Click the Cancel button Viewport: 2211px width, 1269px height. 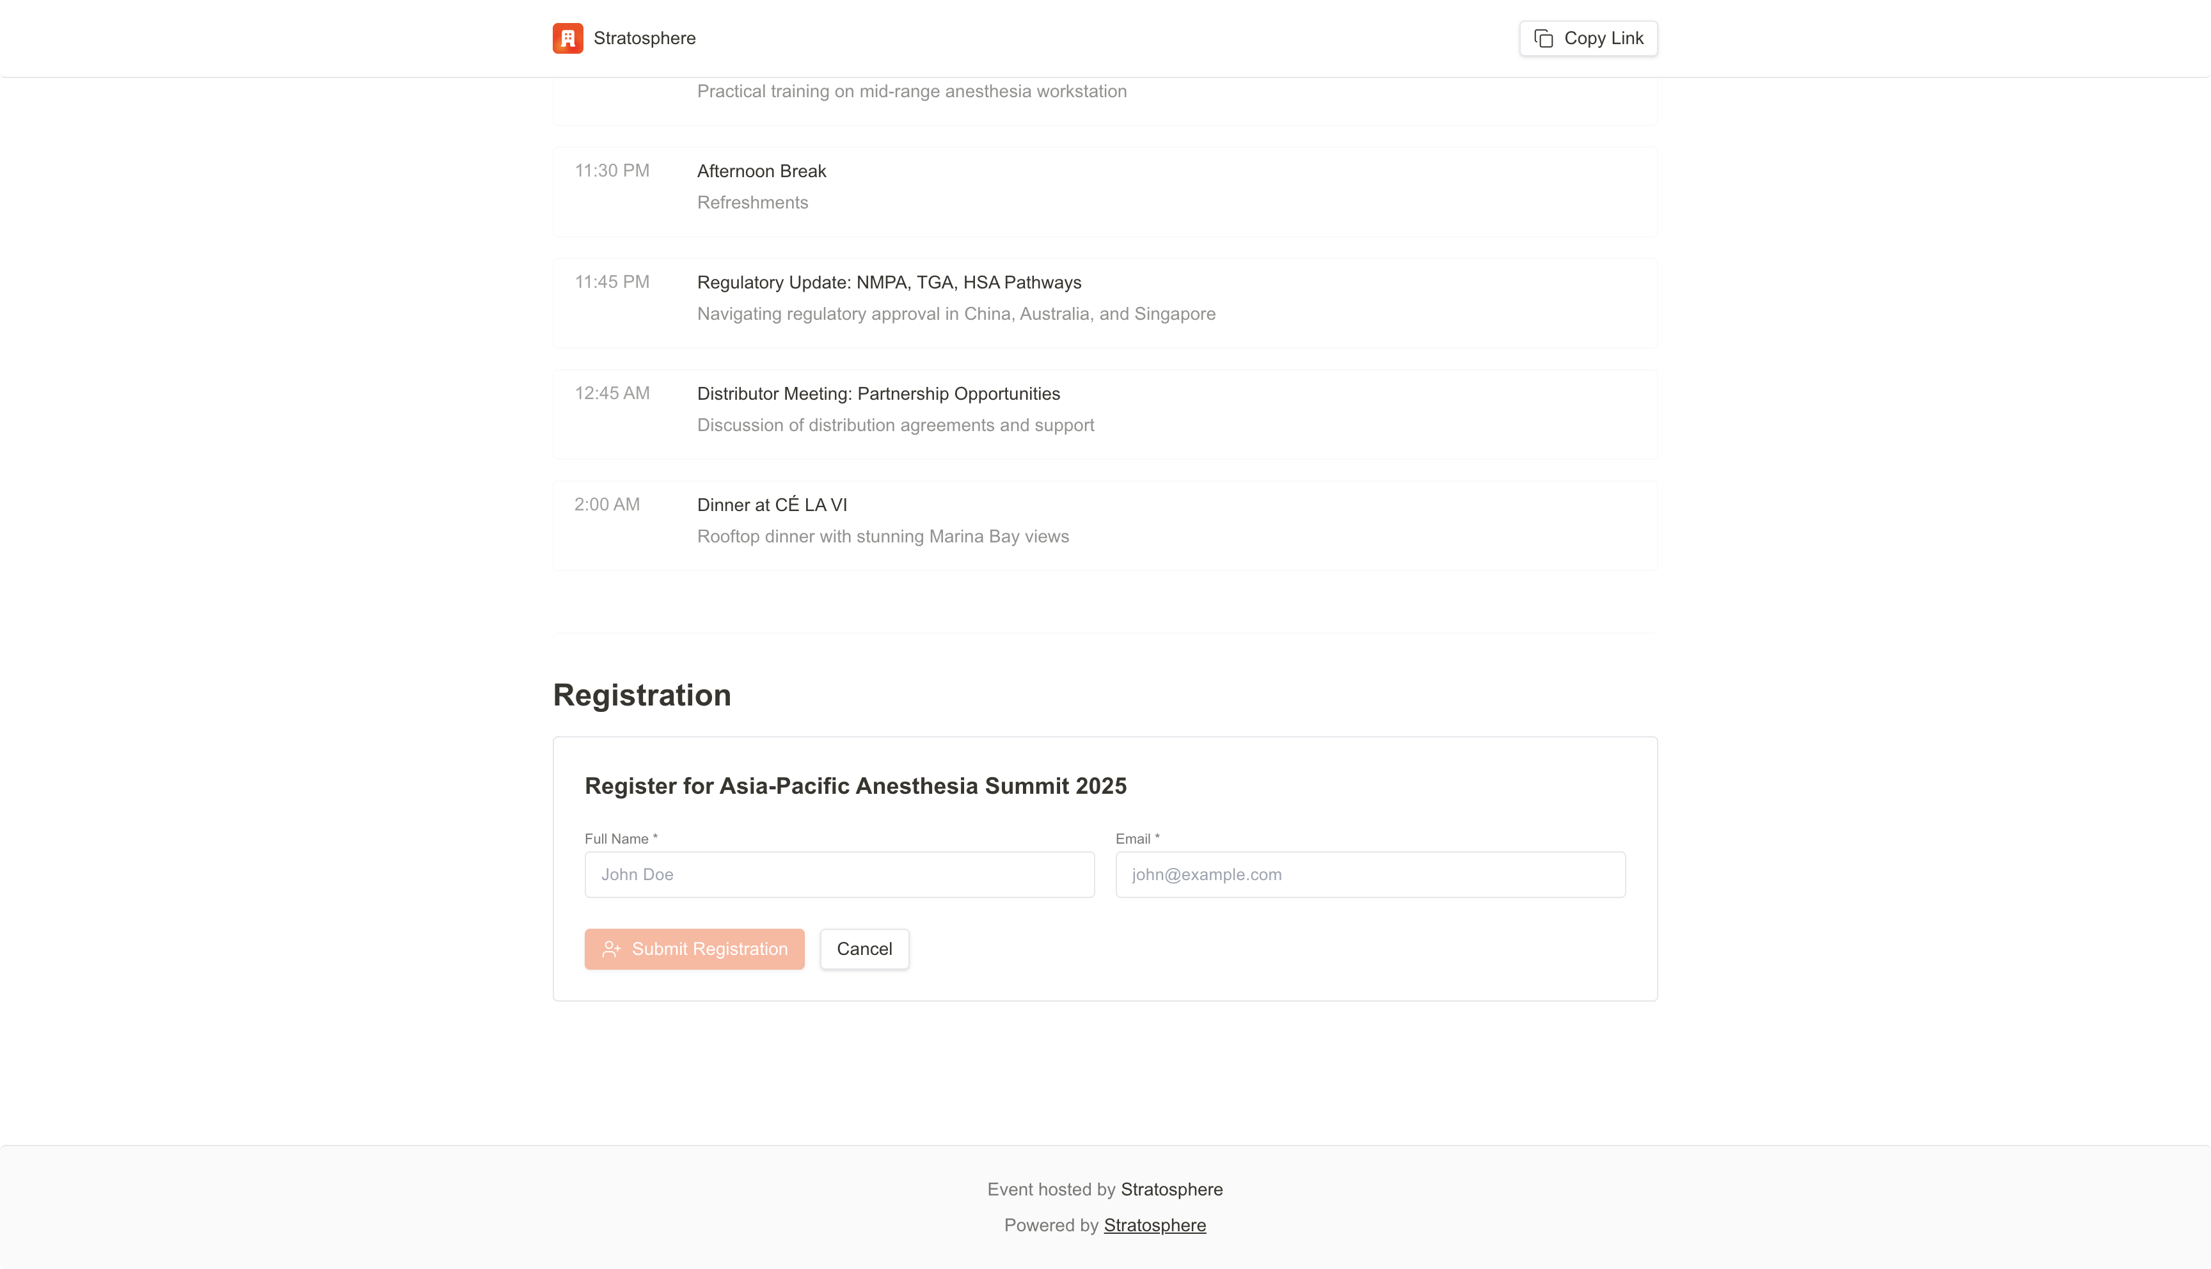(864, 949)
